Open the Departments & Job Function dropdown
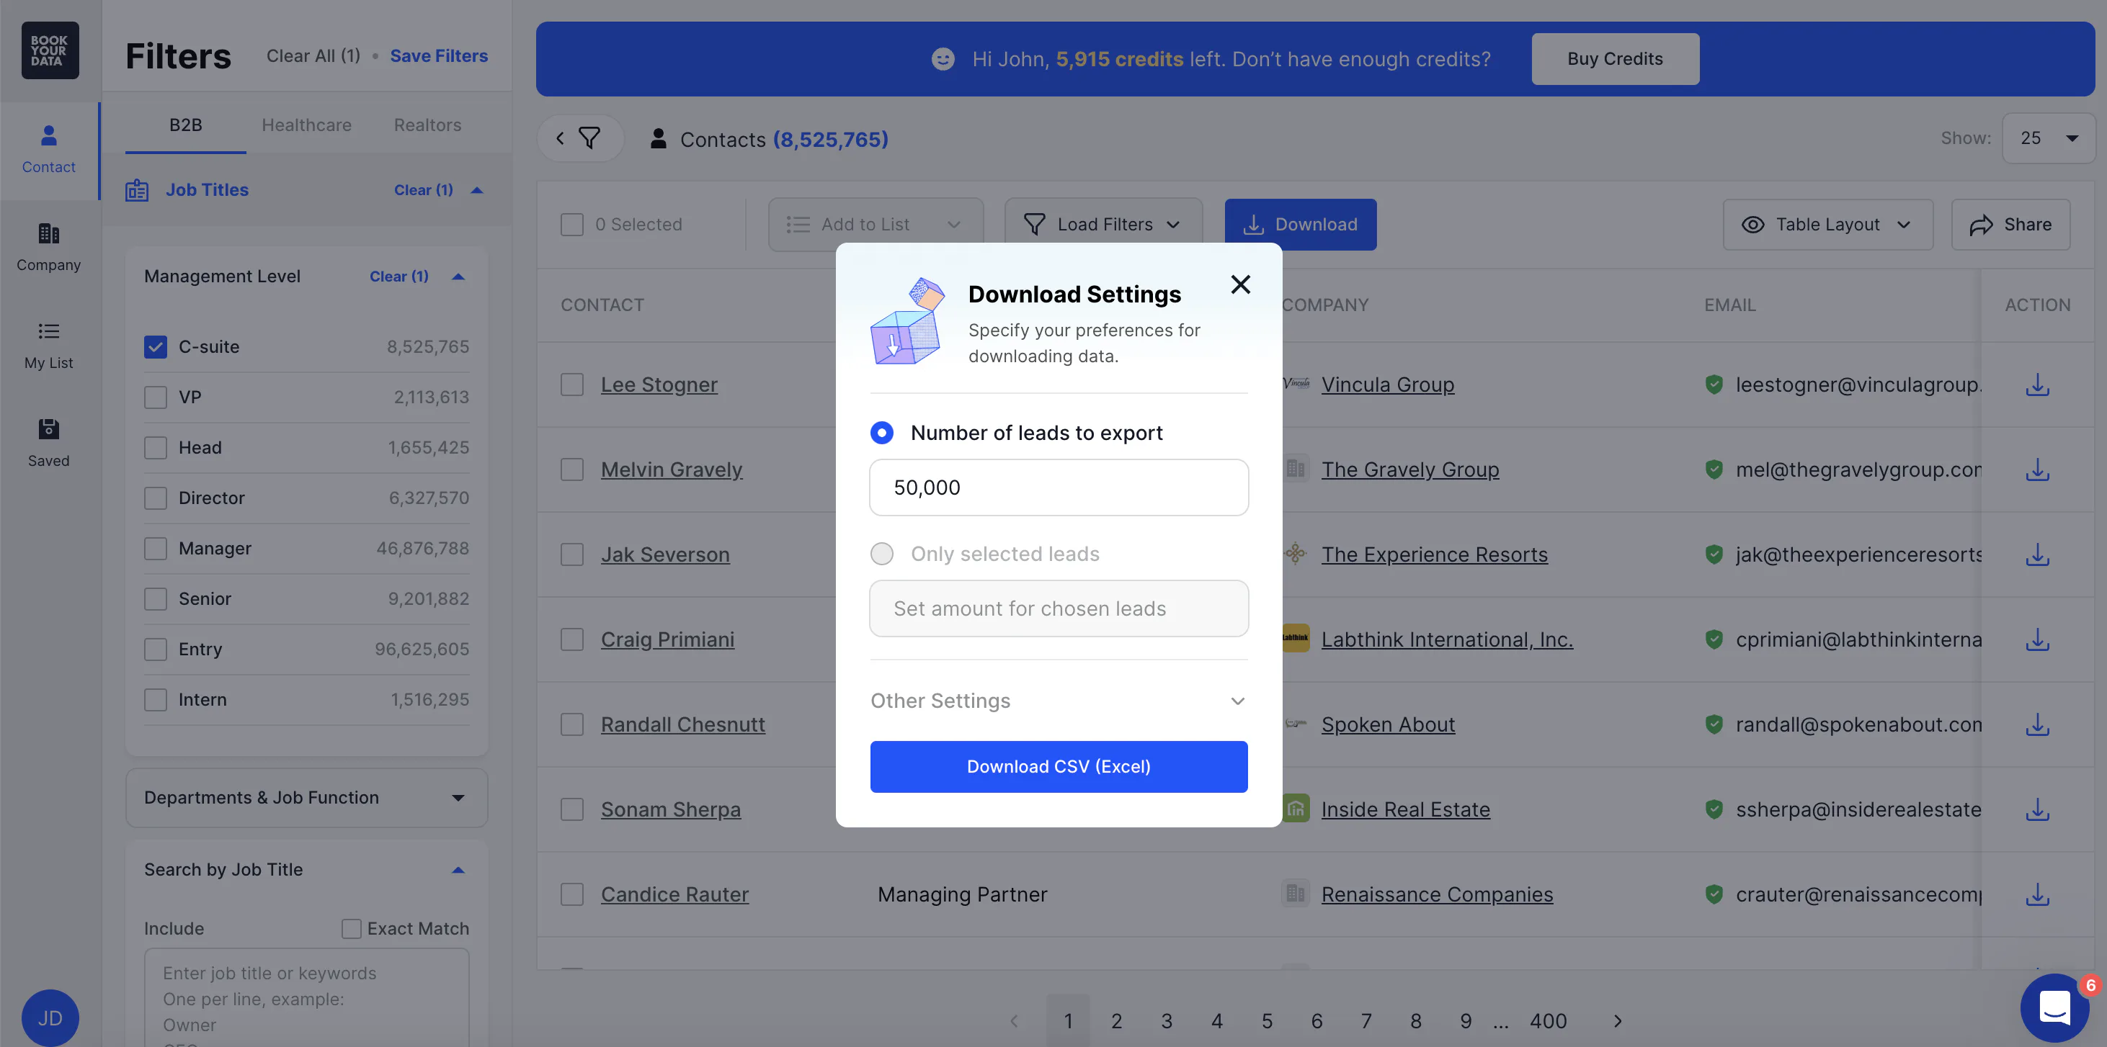 point(307,798)
